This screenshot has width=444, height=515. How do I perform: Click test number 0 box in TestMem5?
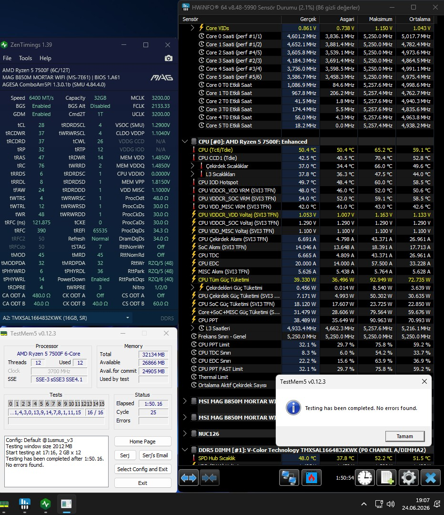pos(11,404)
